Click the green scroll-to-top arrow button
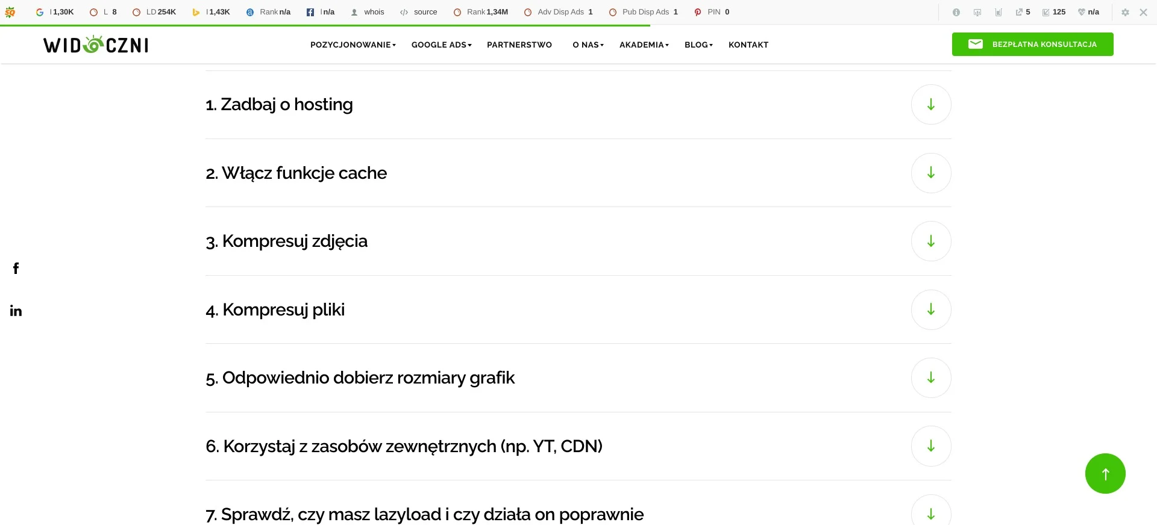The width and height of the screenshot is (1157, 525). coord(1105,474)
